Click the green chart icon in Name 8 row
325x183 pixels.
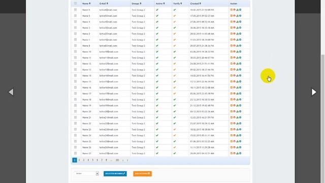tap(237, 46)
